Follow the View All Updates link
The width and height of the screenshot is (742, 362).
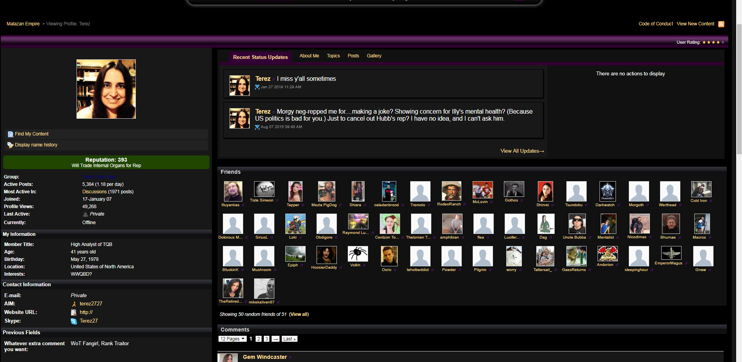(522, 151)
